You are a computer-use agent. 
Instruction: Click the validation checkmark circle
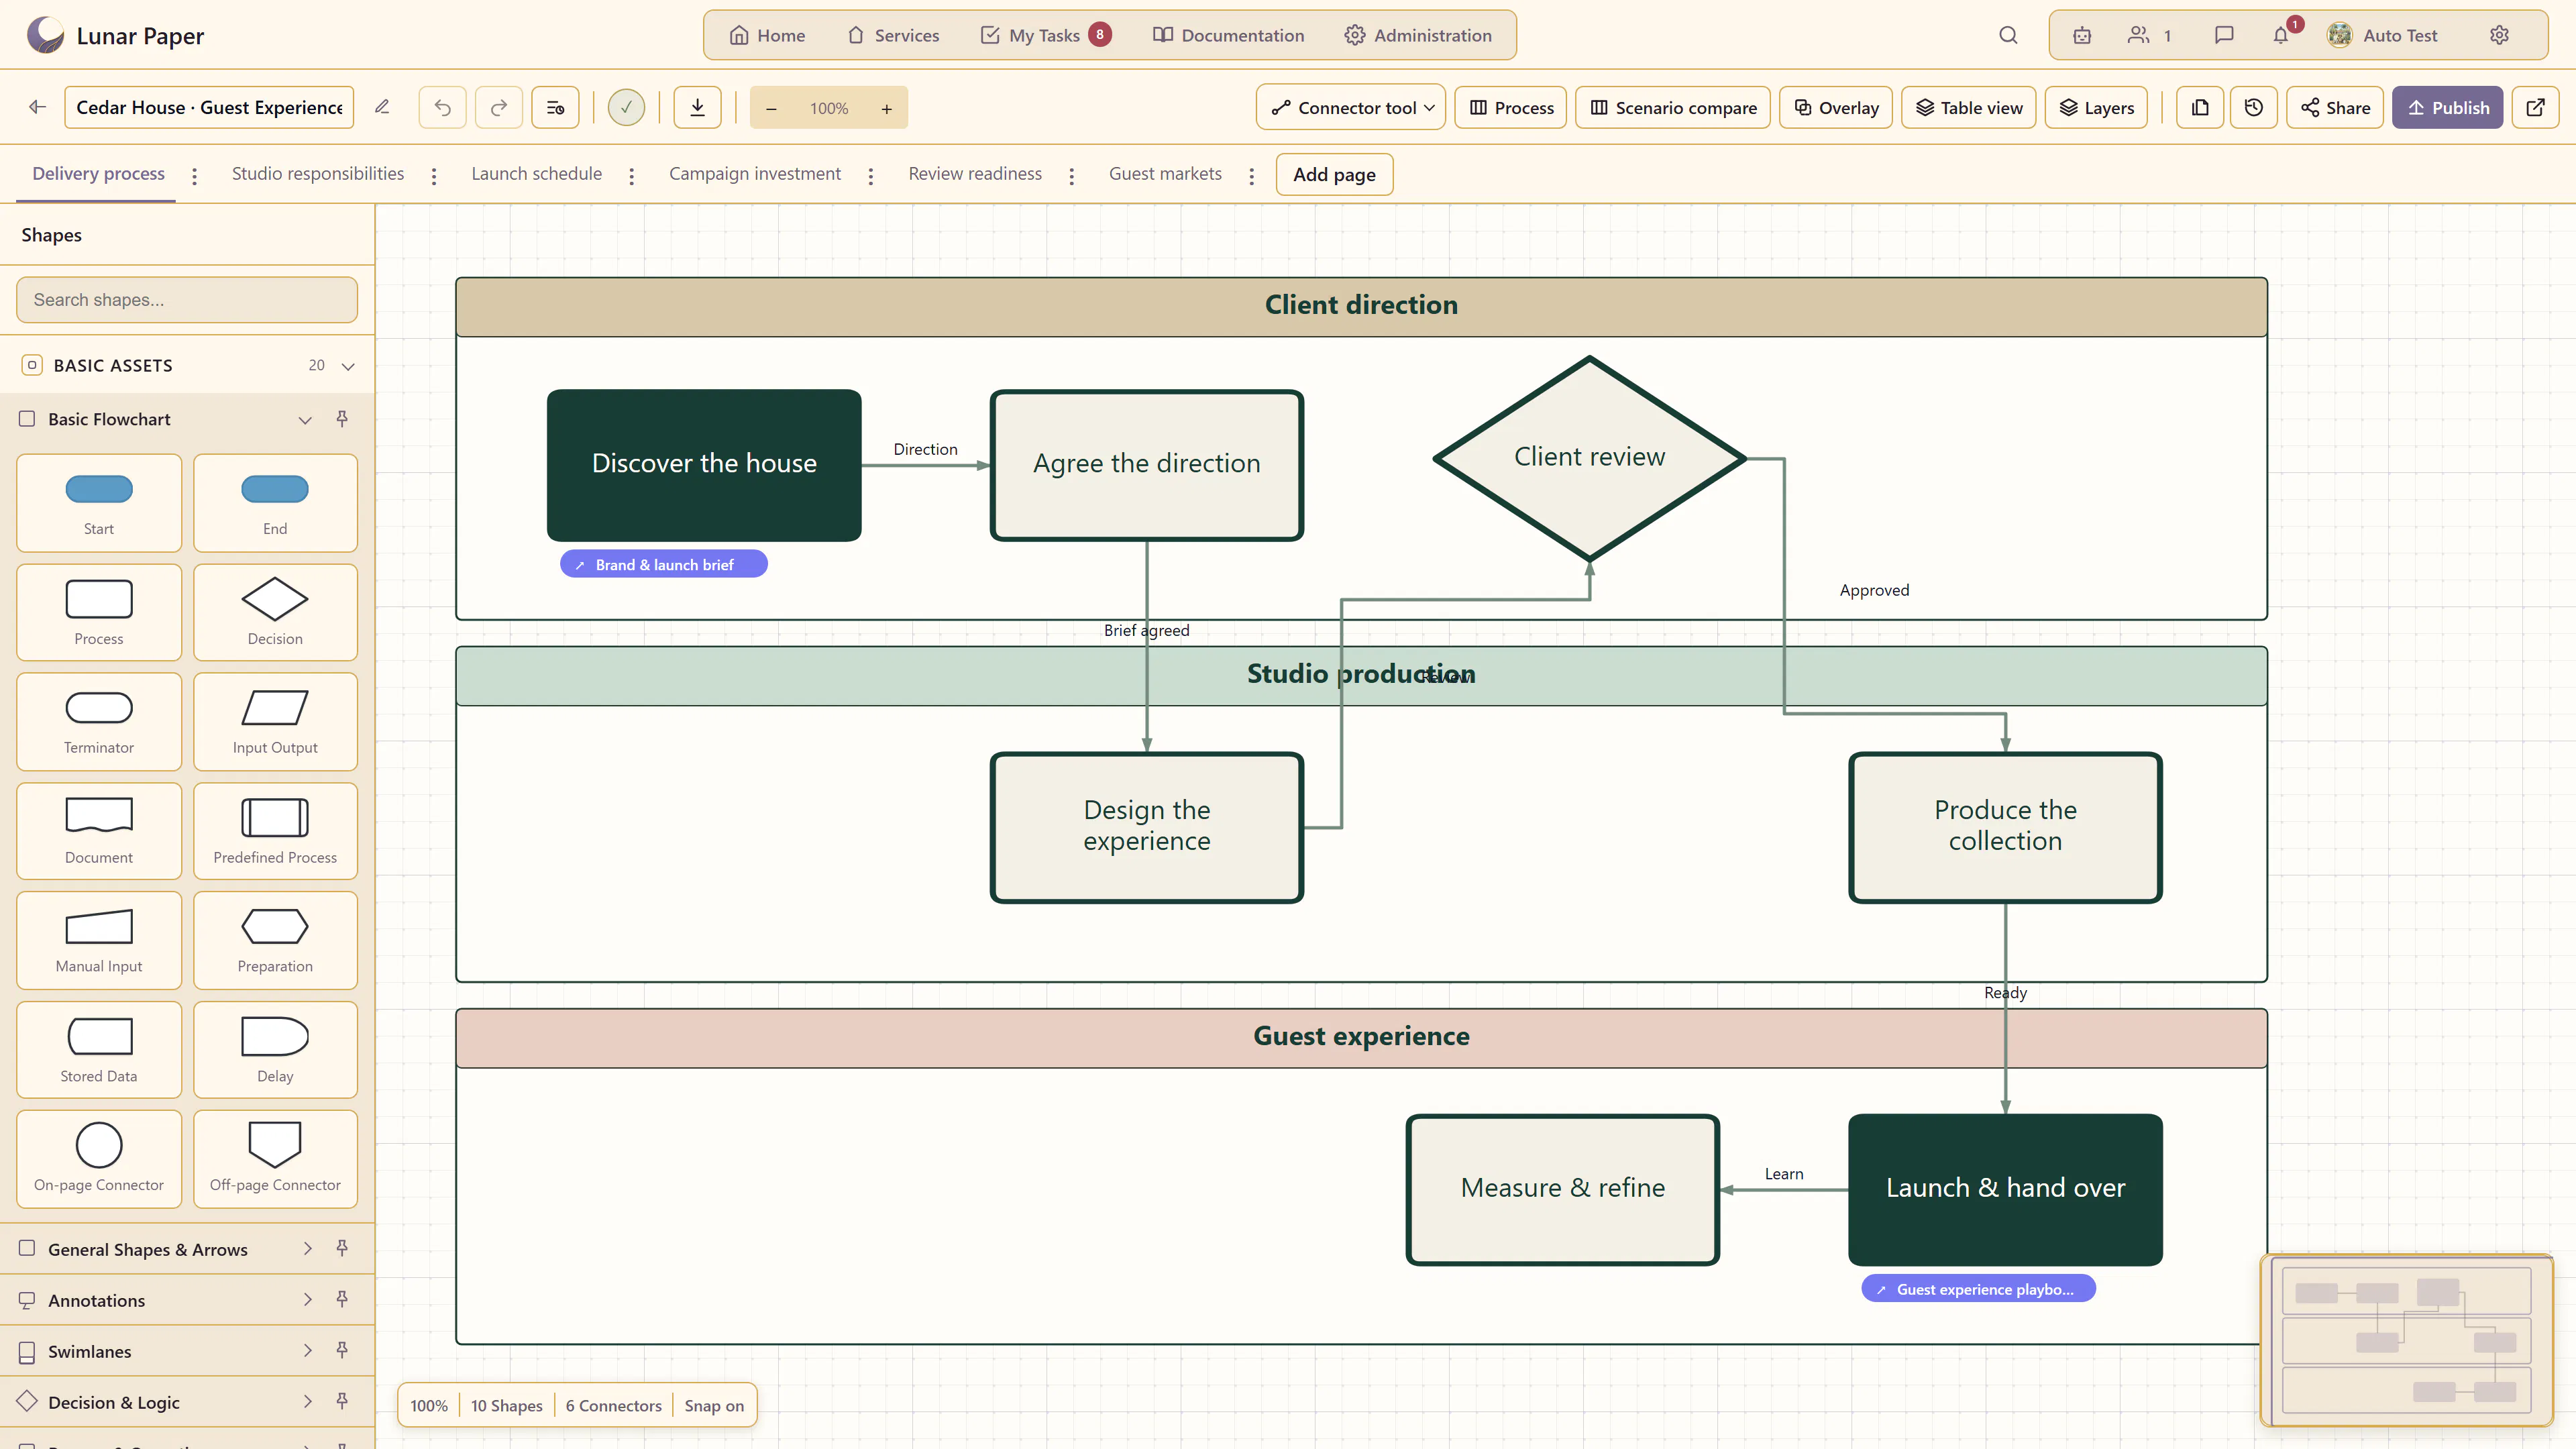pos(626,107)
